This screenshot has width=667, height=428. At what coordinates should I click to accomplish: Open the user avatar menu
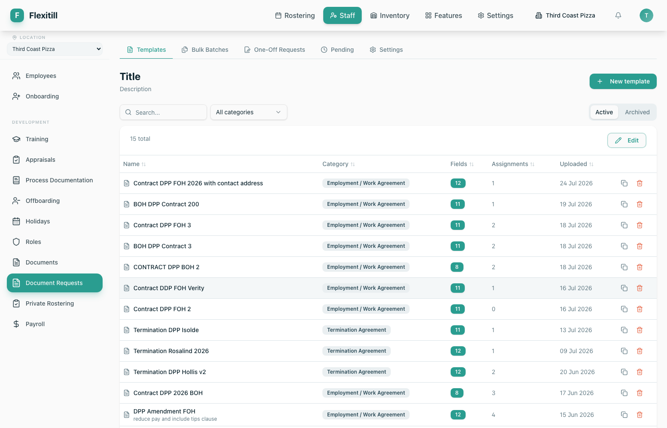coord(646,15)
